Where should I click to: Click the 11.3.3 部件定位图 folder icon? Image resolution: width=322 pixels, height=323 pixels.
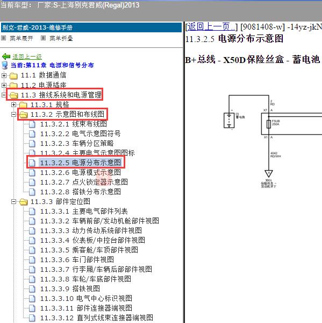pyautogui.click(x=23, y=202)
